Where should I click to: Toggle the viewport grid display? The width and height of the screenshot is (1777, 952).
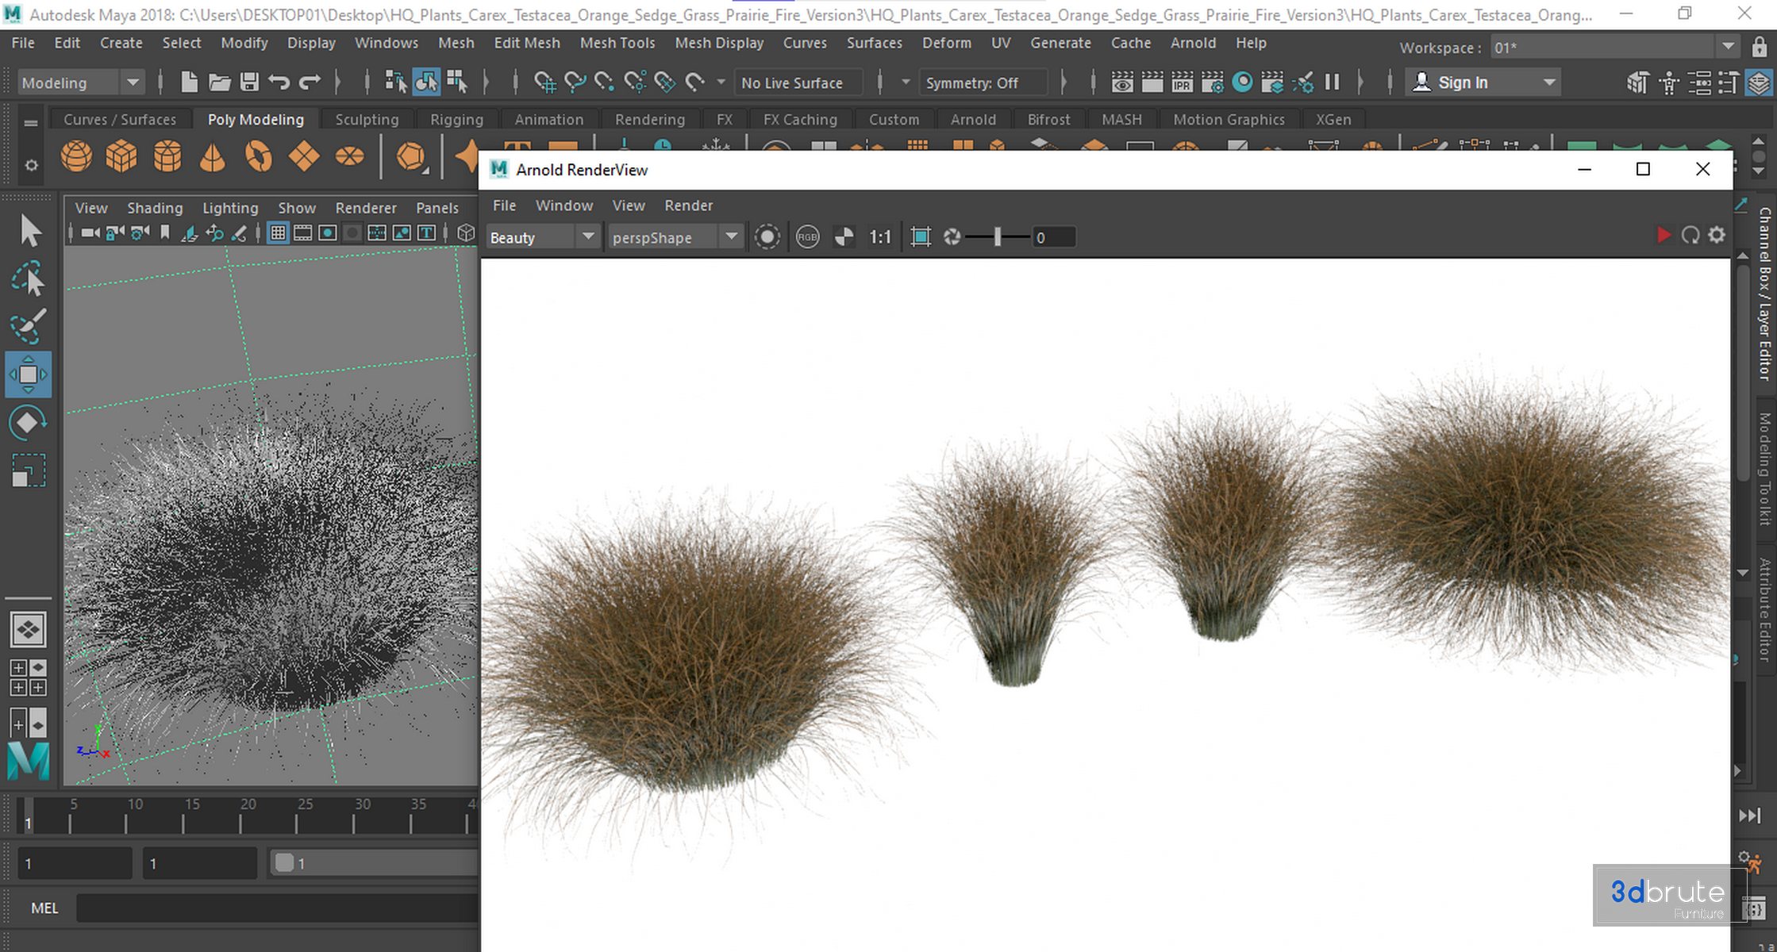point(278,232)
